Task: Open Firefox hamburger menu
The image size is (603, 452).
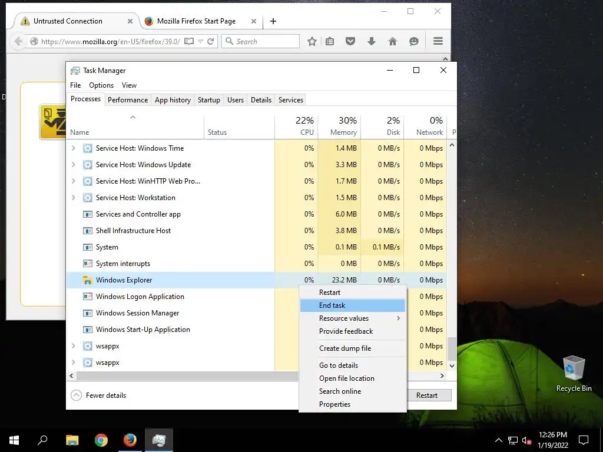Action: (438, 41)
